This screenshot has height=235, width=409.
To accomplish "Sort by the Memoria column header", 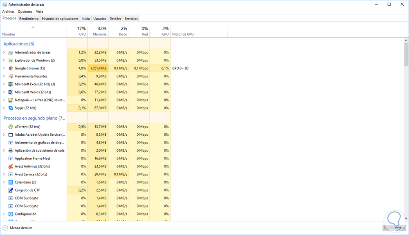I will [98, 31].
